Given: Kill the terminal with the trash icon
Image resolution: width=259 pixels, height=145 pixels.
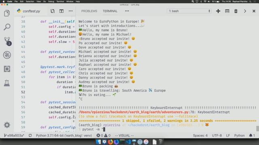Looking at the screenshot, I should pyautogui.click(x=236, y=11).
